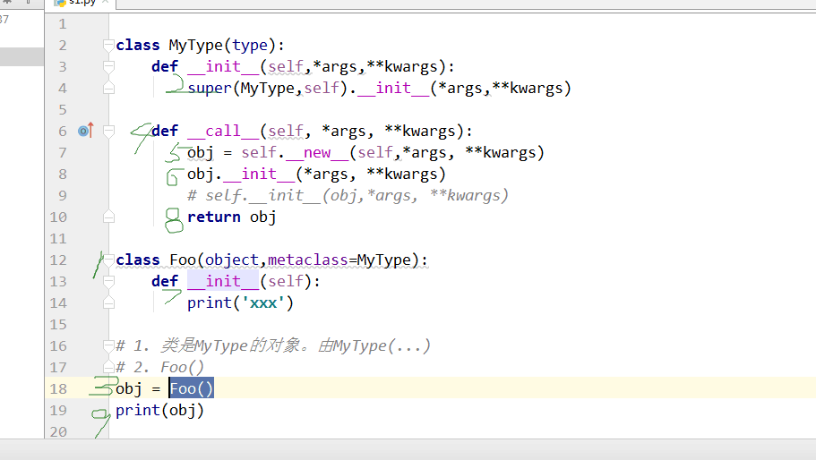
Task: Click the return keyword on line 10
Action: click(x=214, y=217)
